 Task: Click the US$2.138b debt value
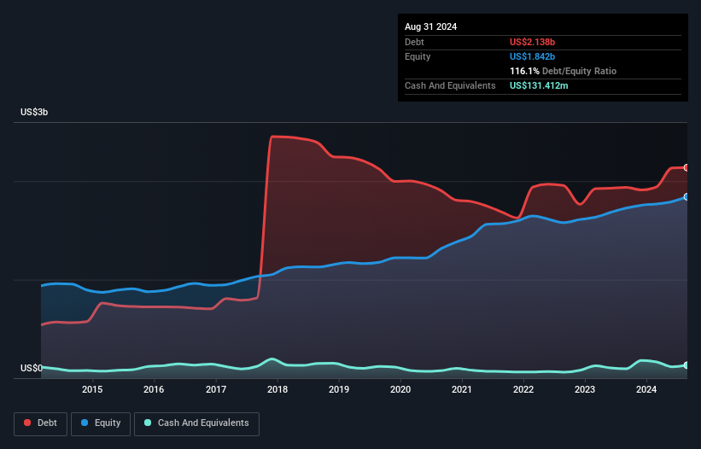(x=532, y=42)
